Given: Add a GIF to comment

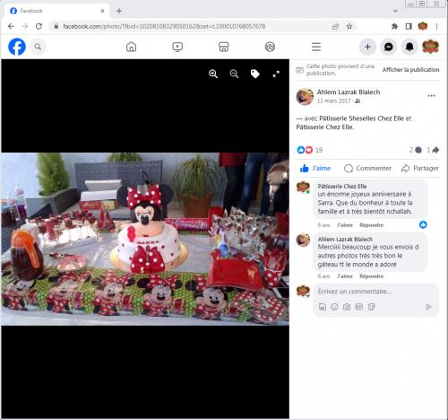Looking at the screenshot, I should (359, 307).
